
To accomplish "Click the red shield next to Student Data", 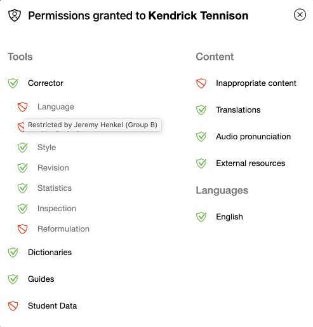I will [13, 306].
